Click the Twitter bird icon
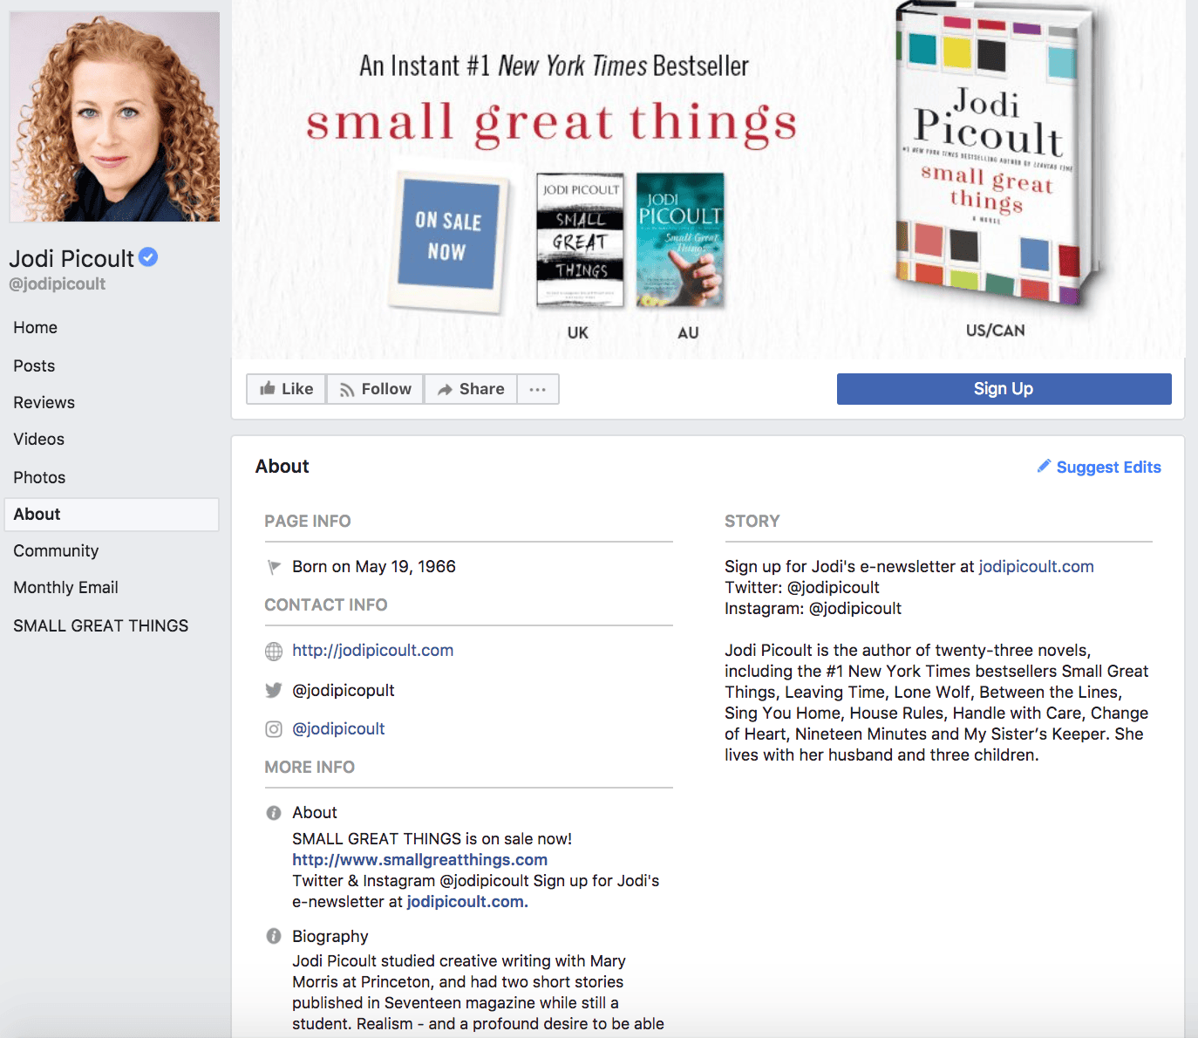This screenshot has width=1198, height=1038. (x=274, y=691)
